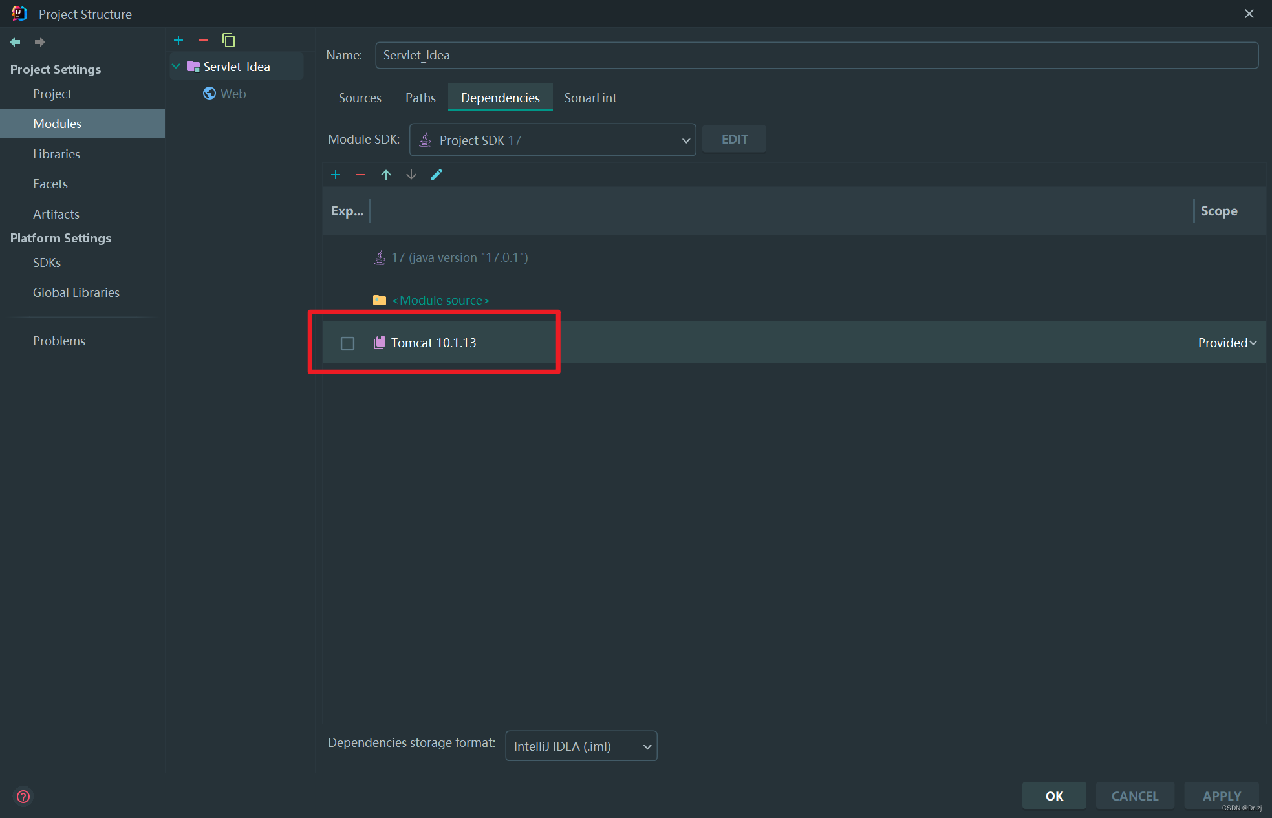Click the IntelliJ IDEA logo icon

(19, 14)
